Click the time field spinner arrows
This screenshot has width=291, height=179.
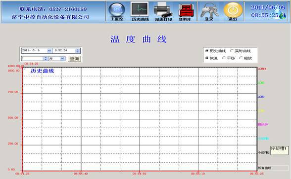pyautogui.click(x=78, y=50)
